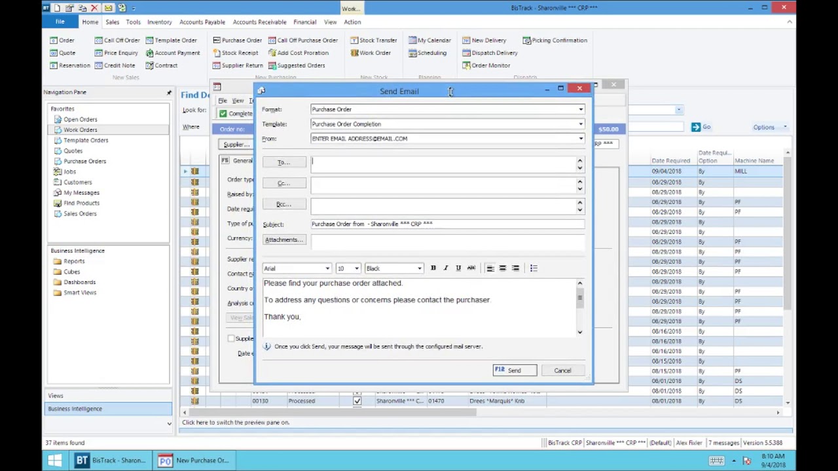838x471 pixels.
Task: Open Template Order from ribbon
Action: click(171, 41)
